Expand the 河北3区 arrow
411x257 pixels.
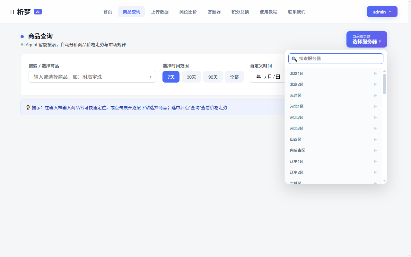(375, 128)
